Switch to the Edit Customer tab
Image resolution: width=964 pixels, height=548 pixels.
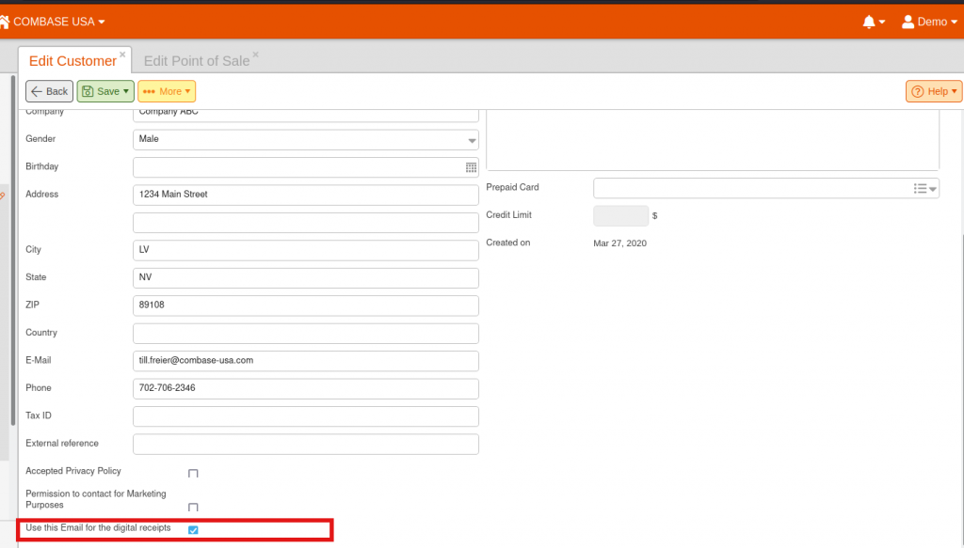pos(72,61)
